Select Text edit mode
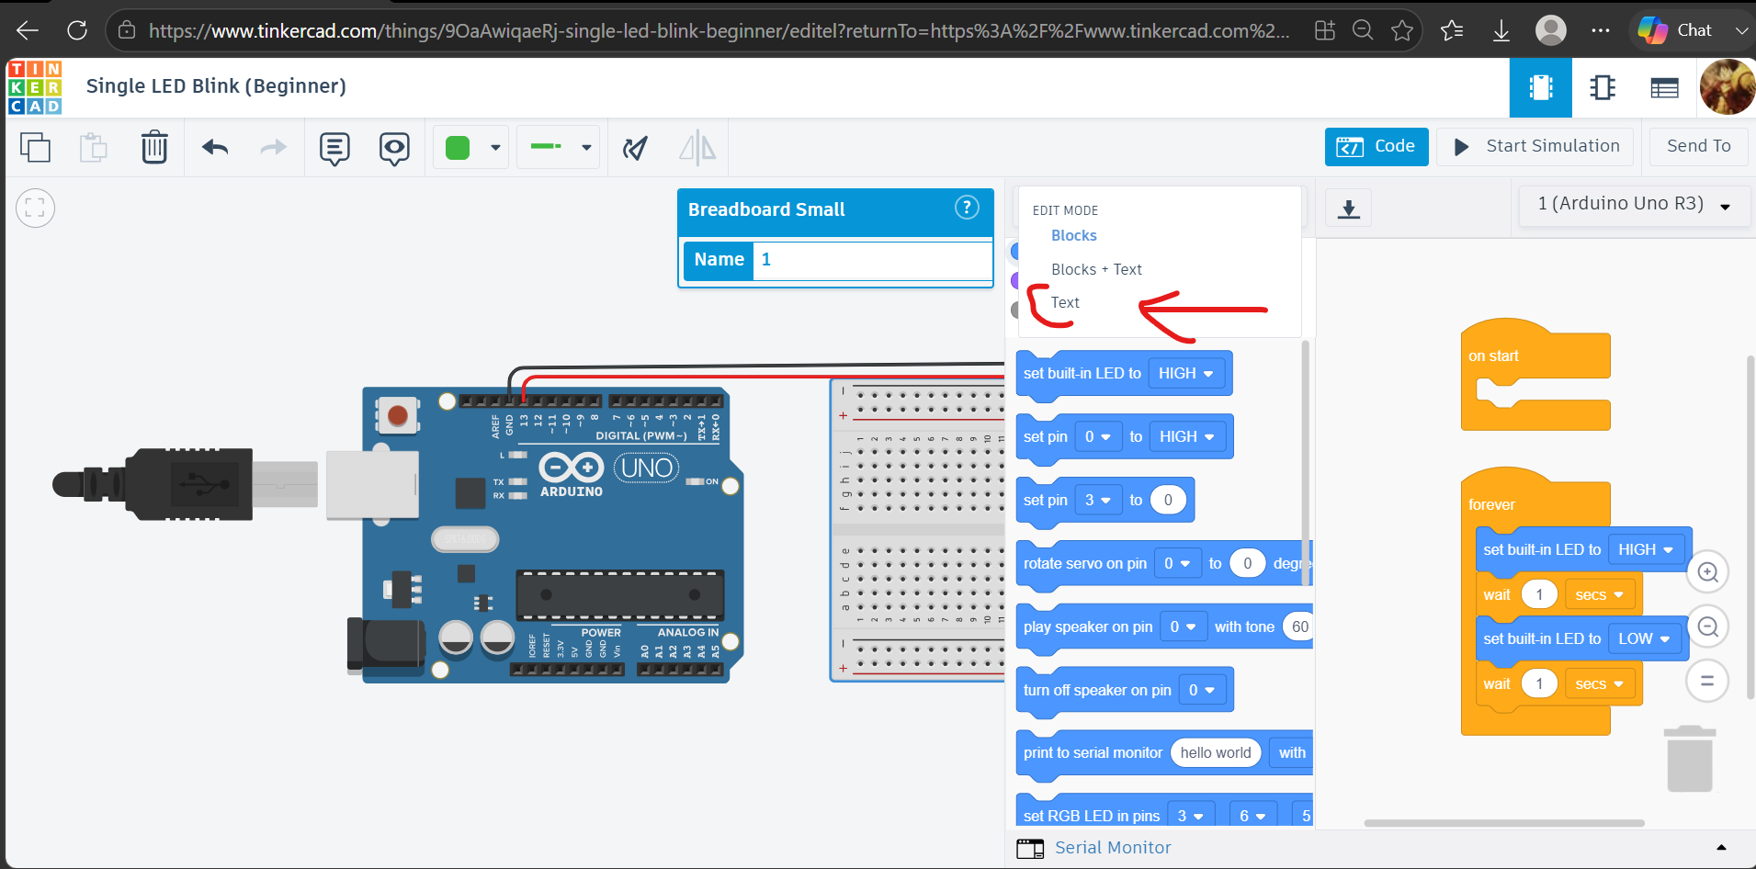The width and height of the screenshot is (1756, 869). pyautogui.click(x=1065, y=303)
